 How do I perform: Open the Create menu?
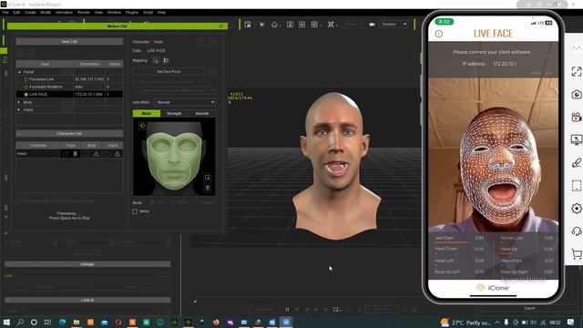[30, 12]
